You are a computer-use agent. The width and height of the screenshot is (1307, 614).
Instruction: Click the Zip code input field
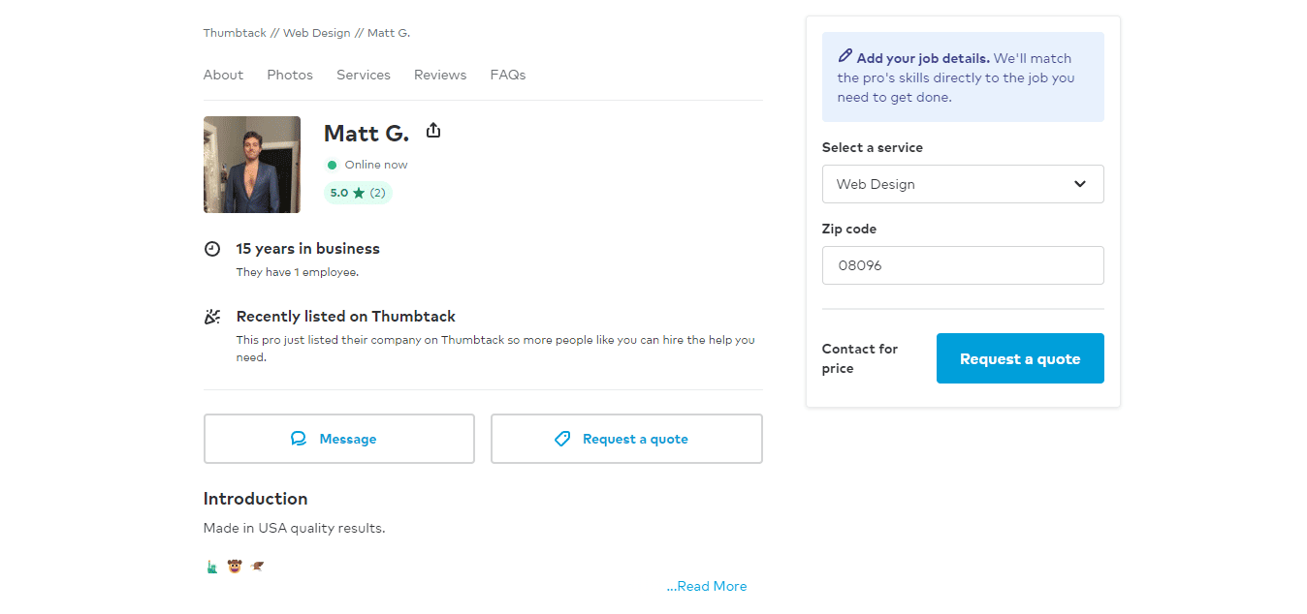[962, 265]
